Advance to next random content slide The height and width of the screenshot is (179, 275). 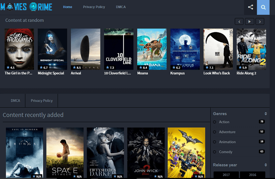point(260,22)
